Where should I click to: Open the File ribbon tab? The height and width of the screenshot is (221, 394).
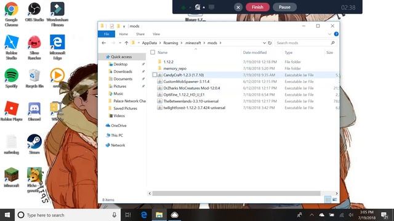click(x=107, y=34)
